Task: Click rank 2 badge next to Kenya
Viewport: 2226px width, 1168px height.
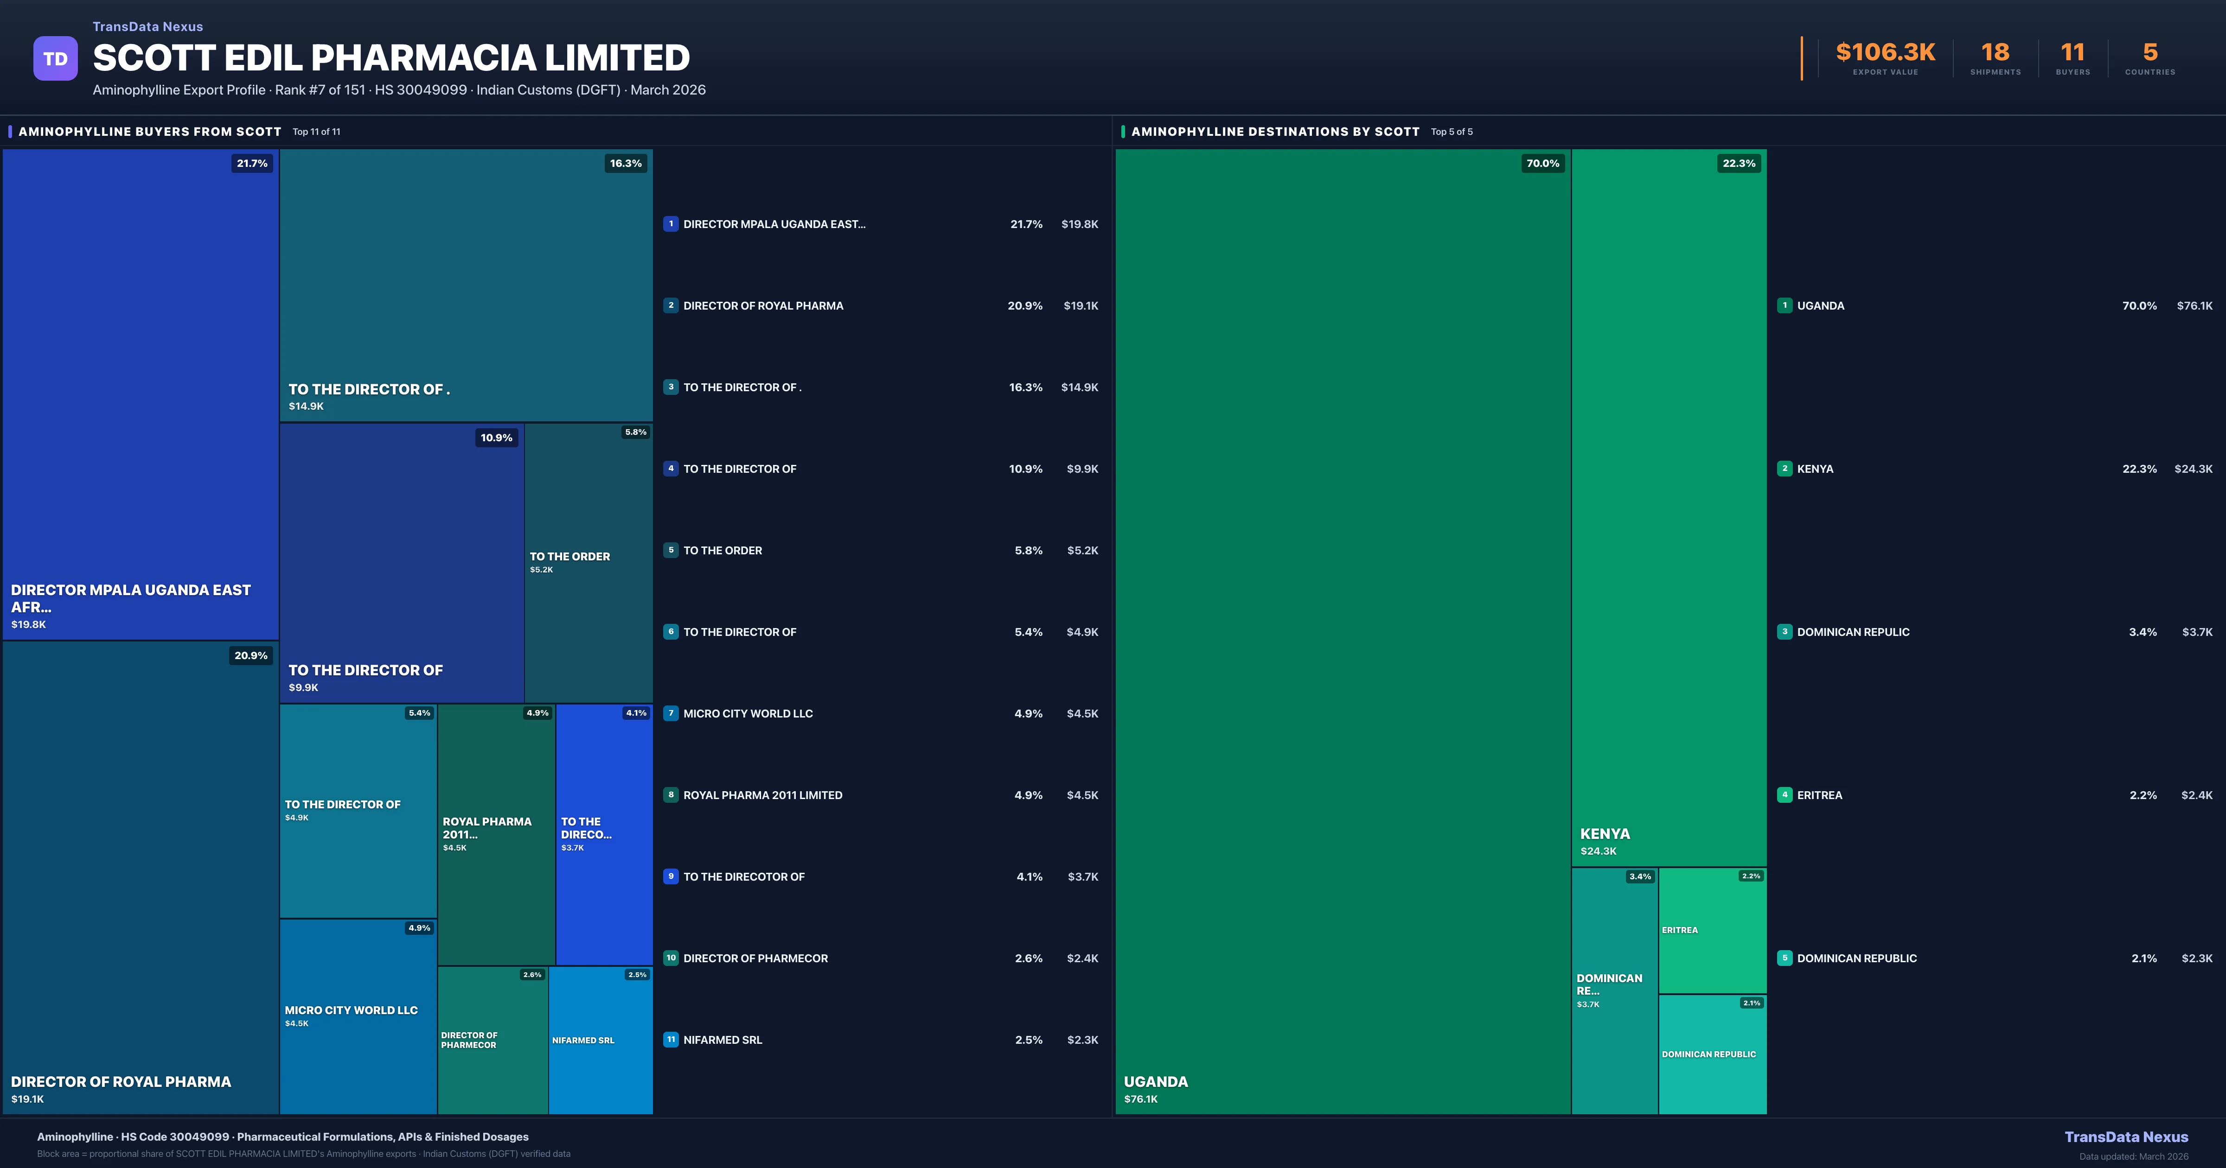Action: click(x=1785, y=468)
